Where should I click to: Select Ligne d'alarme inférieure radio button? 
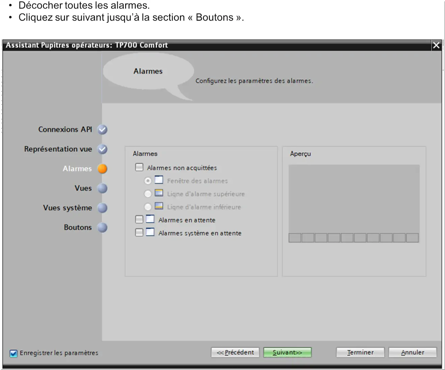tap(148, 207)
